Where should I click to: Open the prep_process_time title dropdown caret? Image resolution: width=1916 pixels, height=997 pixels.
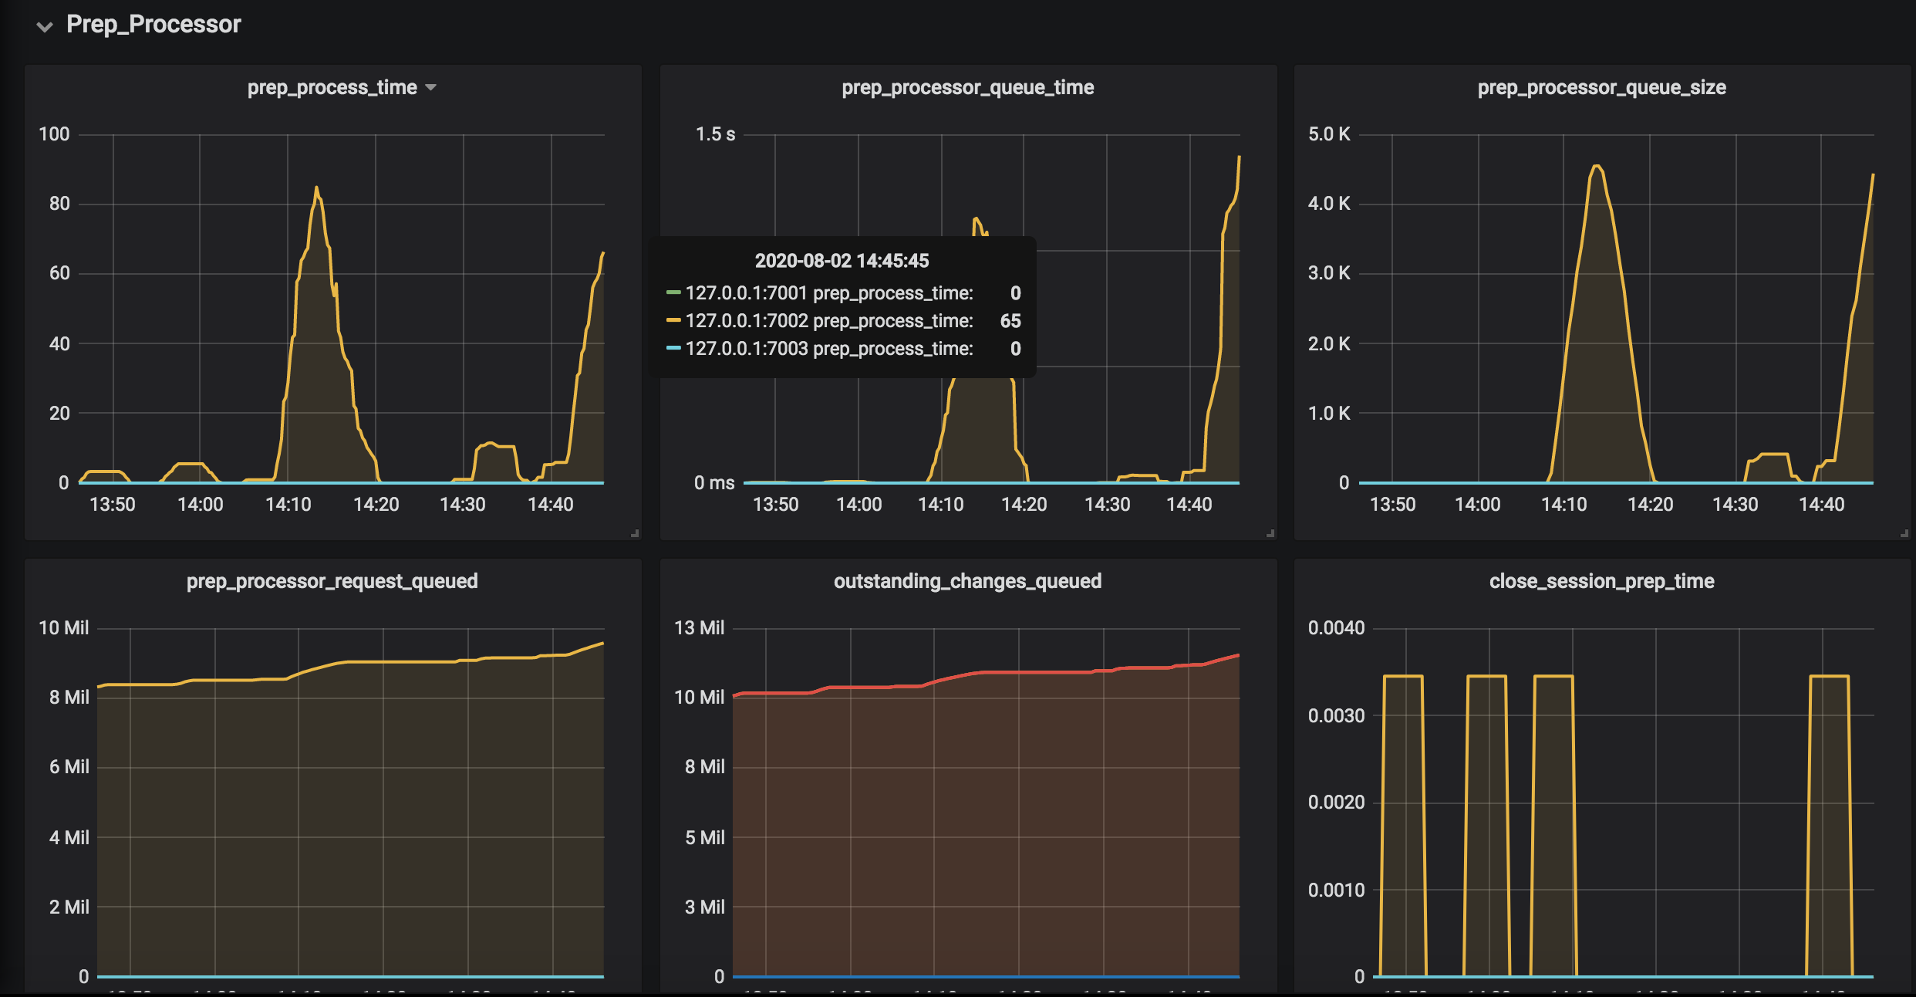(431, 88)
